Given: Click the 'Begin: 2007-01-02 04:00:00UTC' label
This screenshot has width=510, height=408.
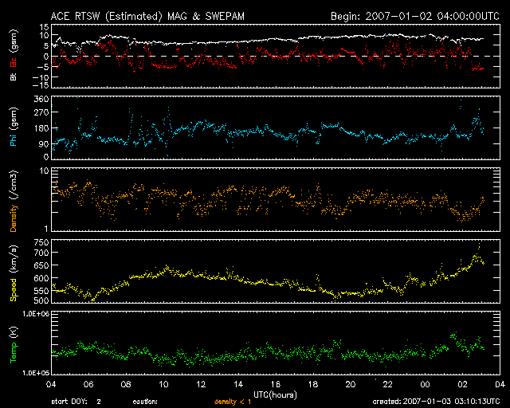Looking at the screenshot, I should click(x=415, y=16).
